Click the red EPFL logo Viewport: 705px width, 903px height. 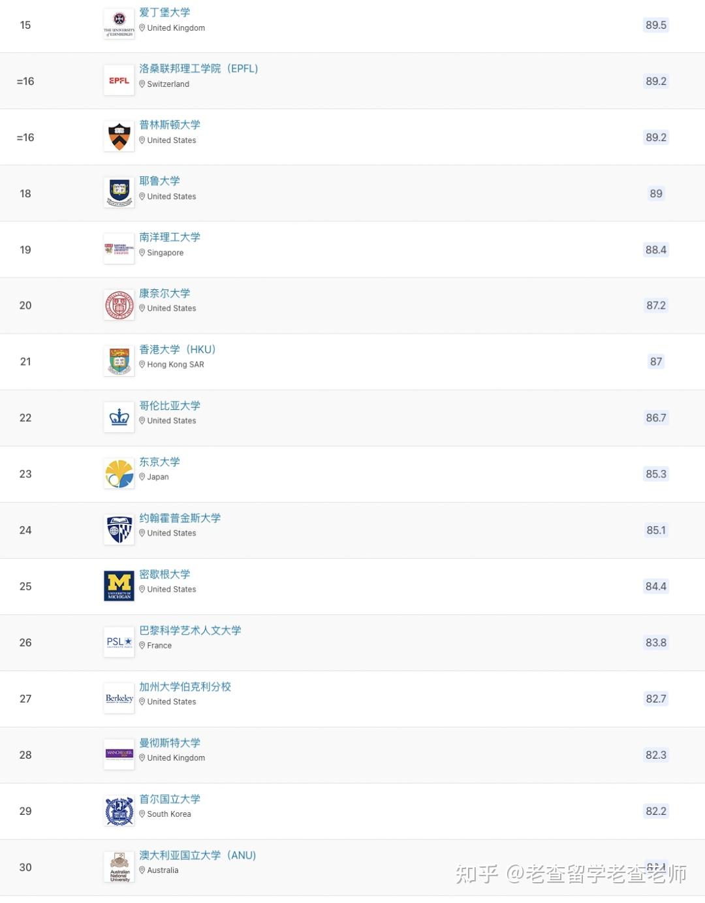119,81
